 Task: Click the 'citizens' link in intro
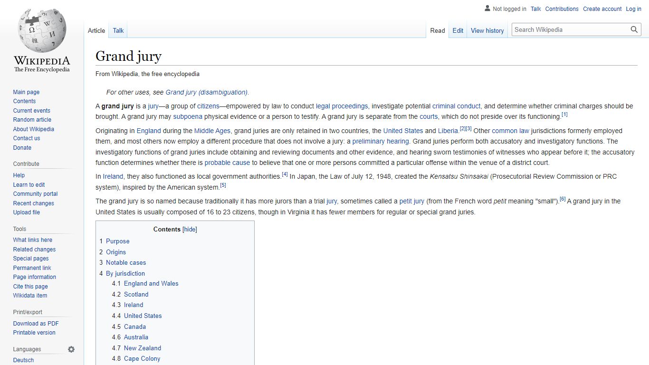tap(208, 106)
